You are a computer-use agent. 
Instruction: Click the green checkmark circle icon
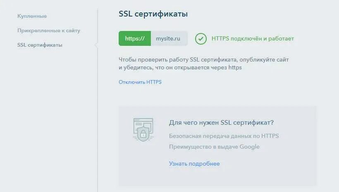[201, 38]
